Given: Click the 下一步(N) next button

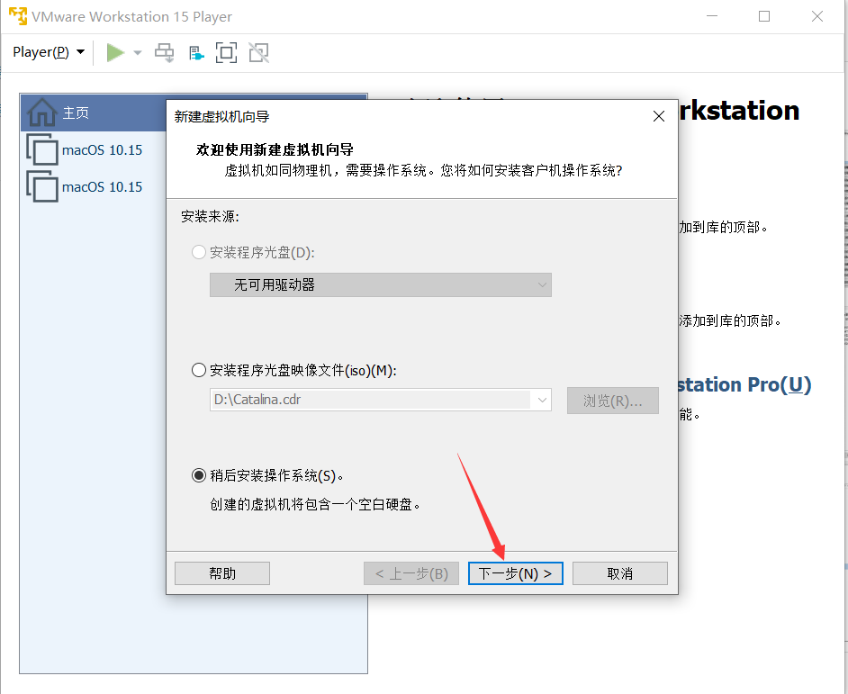Looking at the screenshot, I should pos(516,573).
